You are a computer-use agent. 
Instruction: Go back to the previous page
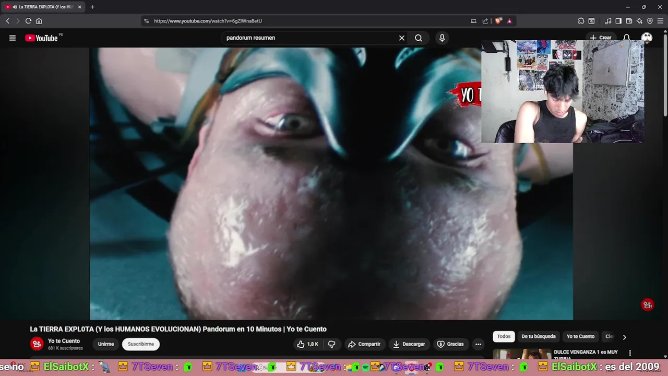click(7, 21)
